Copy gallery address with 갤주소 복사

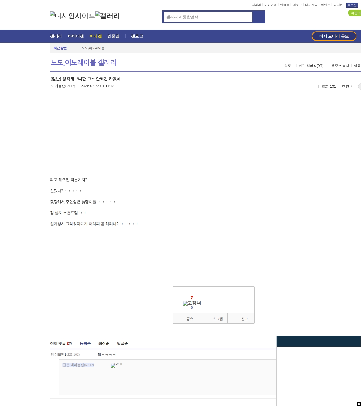[340, 66]
